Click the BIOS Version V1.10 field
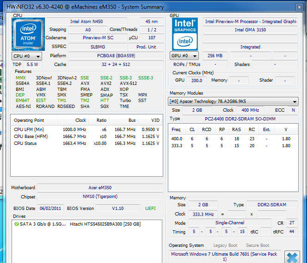Viewport: 307px width, 263px height. pyautogui.click(x=118, y=209)
